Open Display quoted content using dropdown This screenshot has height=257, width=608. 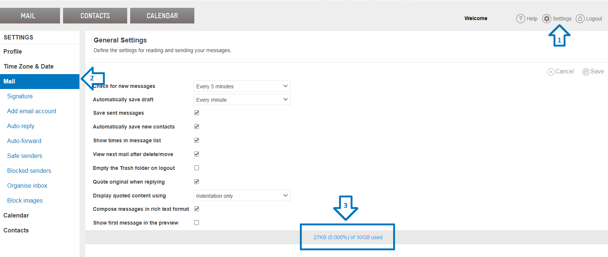[x=242, y=196]
